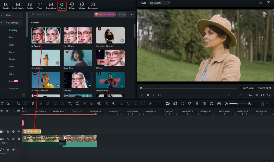The height and width of the screenshot is (162, 274).
Task: Select the Zoom effects category
Action: pos(12,52)
